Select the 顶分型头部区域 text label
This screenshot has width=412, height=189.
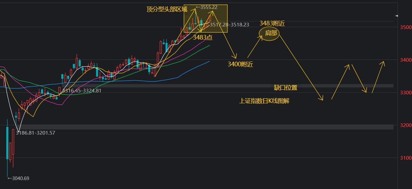167,9
